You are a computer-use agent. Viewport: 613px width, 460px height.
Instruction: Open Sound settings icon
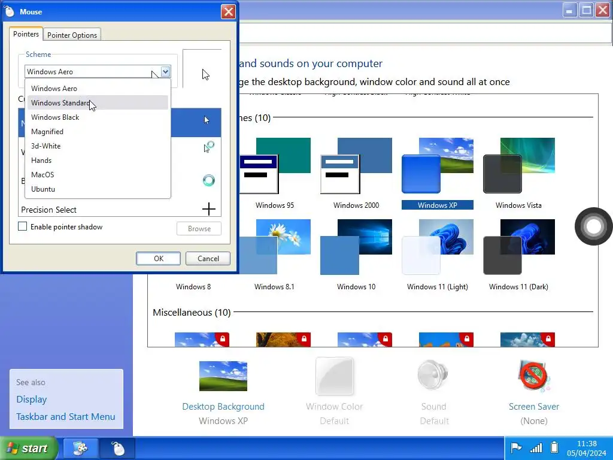(433, 376)
